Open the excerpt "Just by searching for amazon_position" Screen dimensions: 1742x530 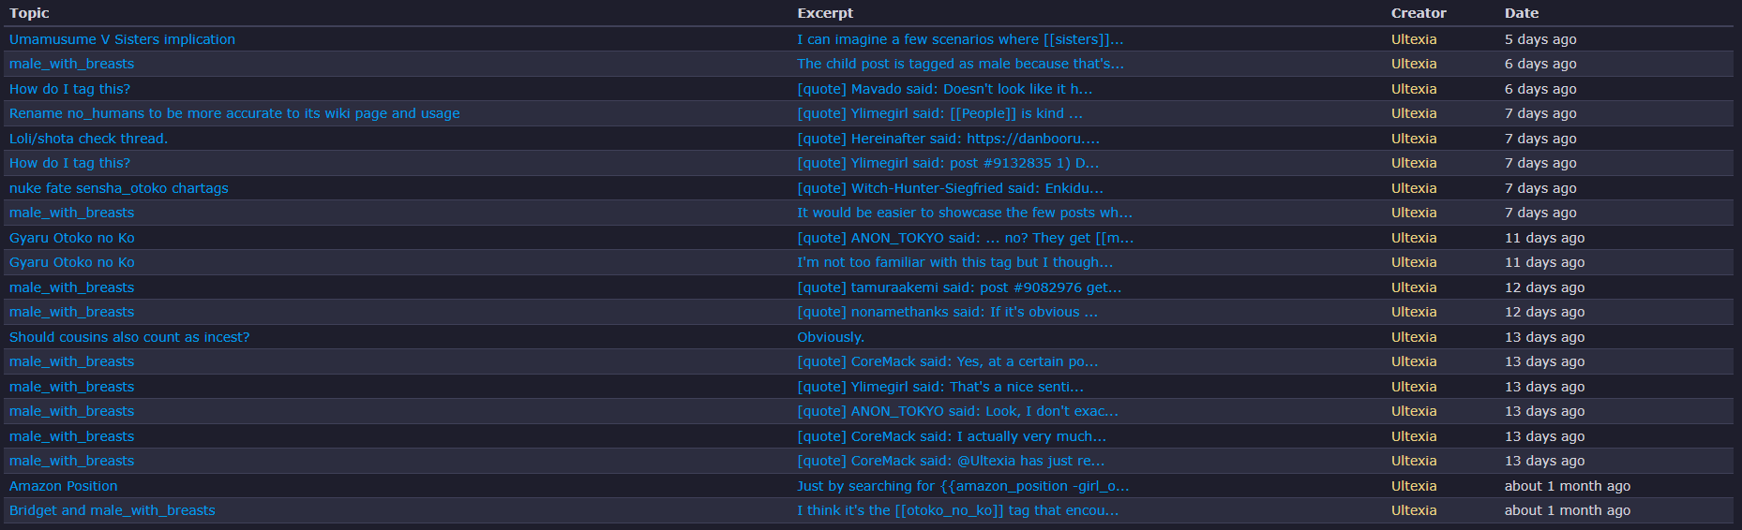pyautogui.click(x=962, y=486)
